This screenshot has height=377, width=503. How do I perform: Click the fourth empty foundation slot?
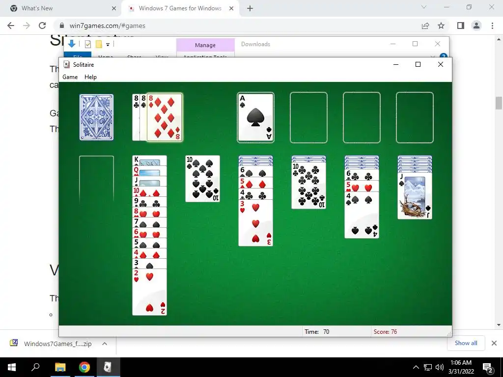(x=415, y=117)
